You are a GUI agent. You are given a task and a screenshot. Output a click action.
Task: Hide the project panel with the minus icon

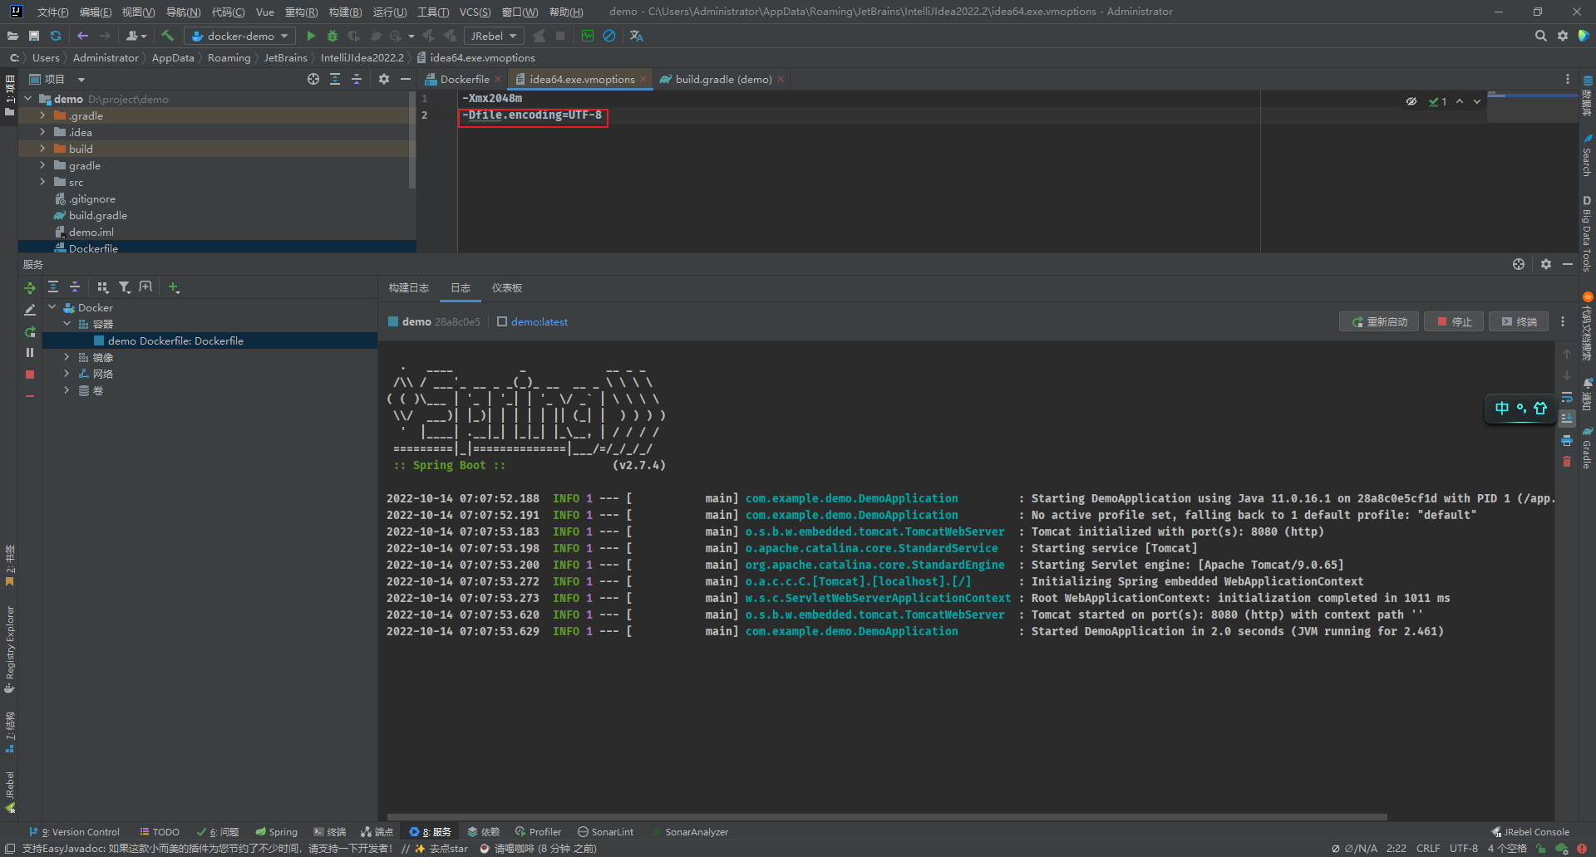[x=406, y=79]
